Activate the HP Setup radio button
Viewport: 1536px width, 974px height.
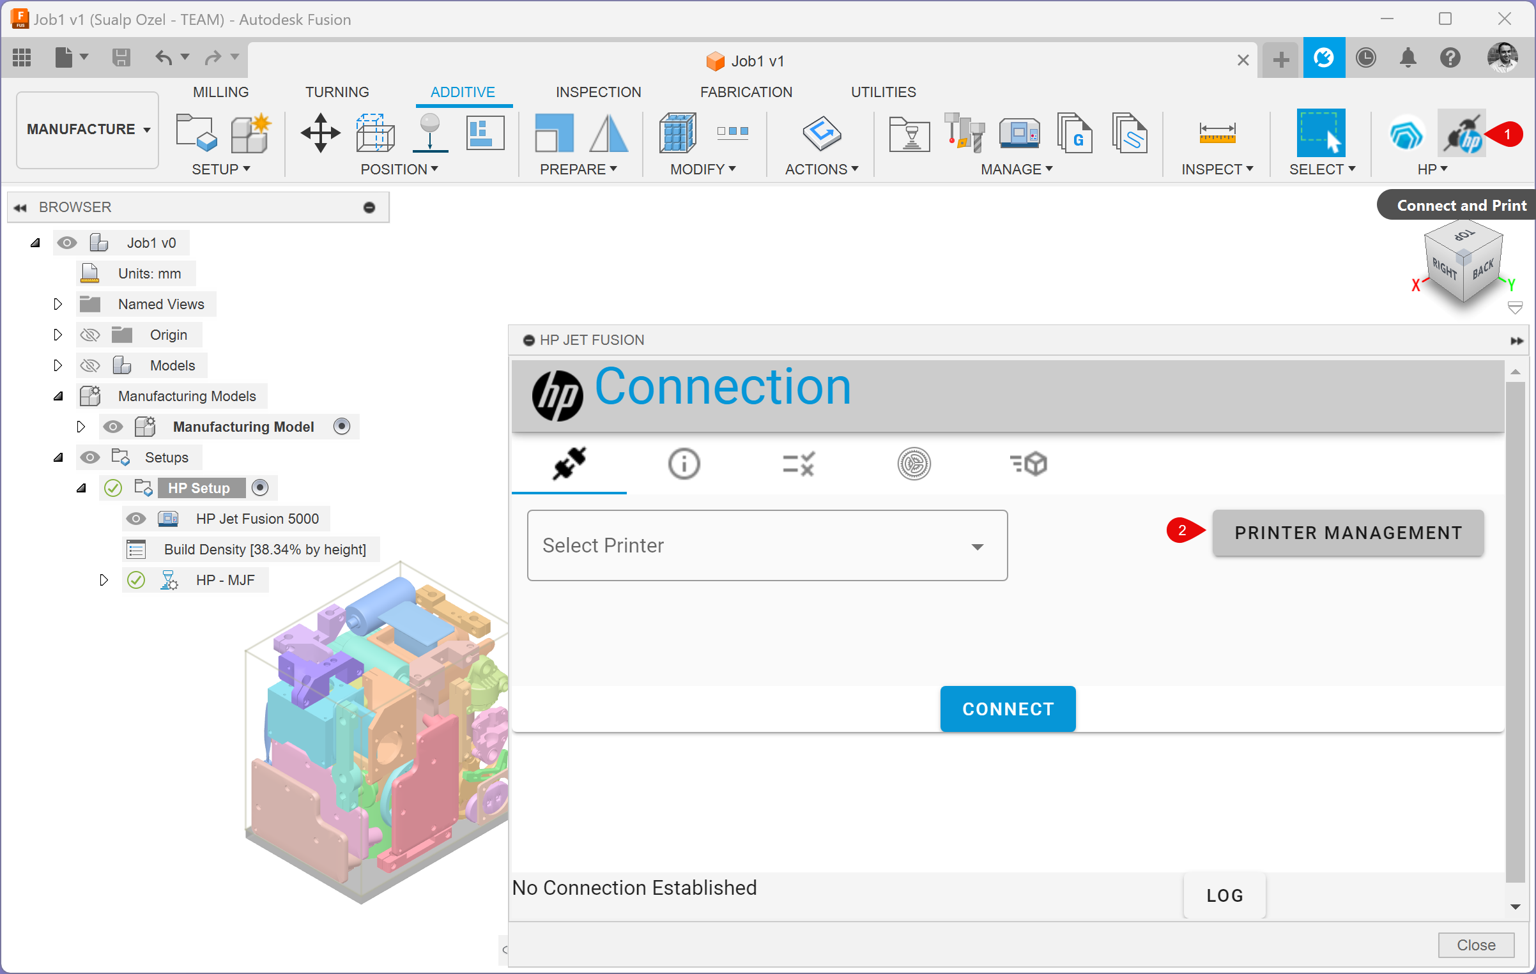click(x=259, y=488)
